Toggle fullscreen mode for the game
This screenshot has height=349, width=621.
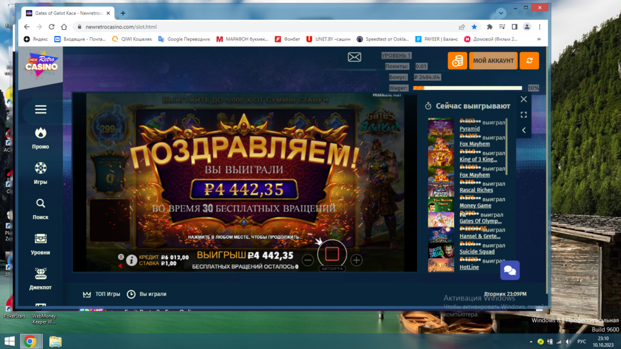(524, 115)
